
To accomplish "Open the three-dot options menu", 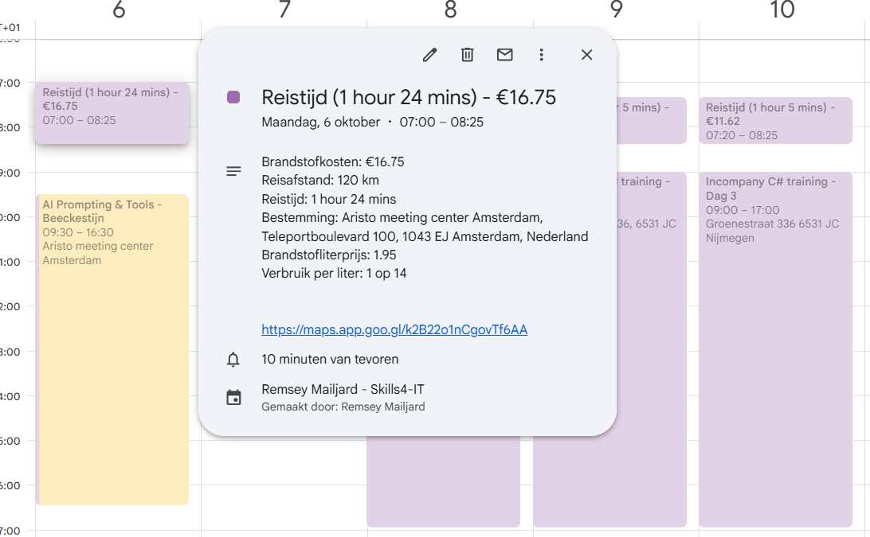I will [542, 55].
